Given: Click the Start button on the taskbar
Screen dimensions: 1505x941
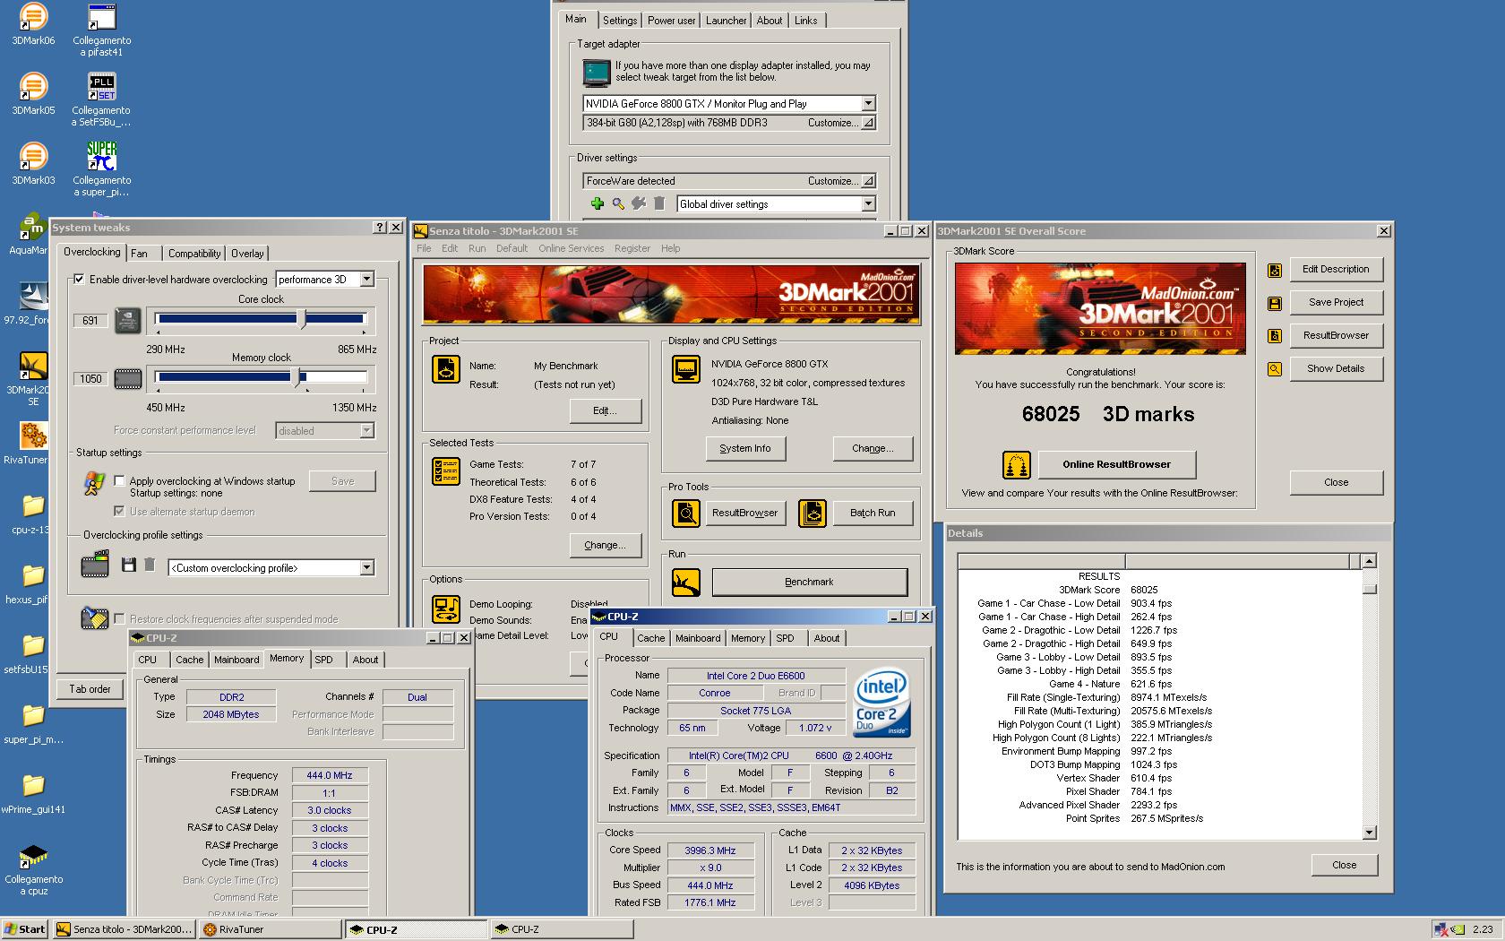Looking at the screenshot, I should pos(25,929).
